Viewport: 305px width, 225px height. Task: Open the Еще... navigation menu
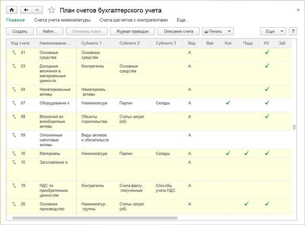pos(183,20)
